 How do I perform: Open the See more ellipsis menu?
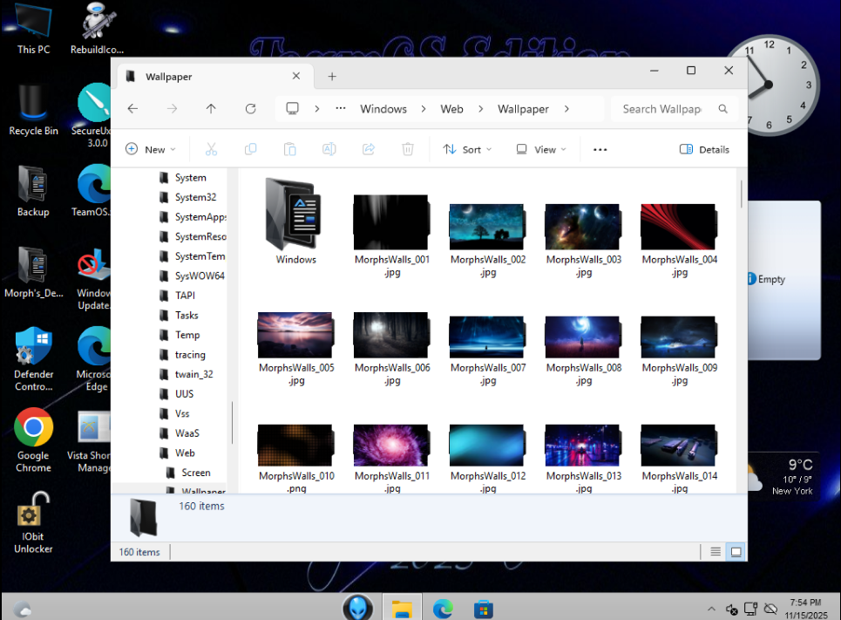[600, 149]
